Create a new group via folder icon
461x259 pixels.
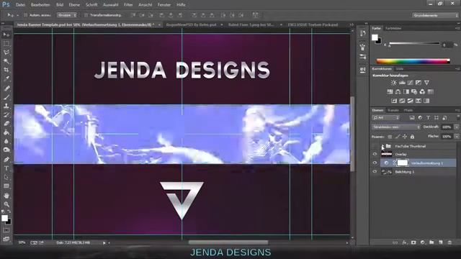click(x=431, y=242)
